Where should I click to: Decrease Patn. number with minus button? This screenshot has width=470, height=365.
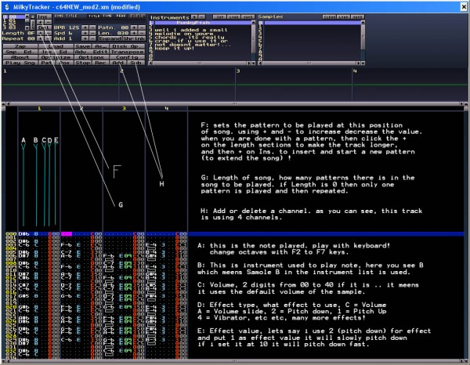(x=142, y=27)
